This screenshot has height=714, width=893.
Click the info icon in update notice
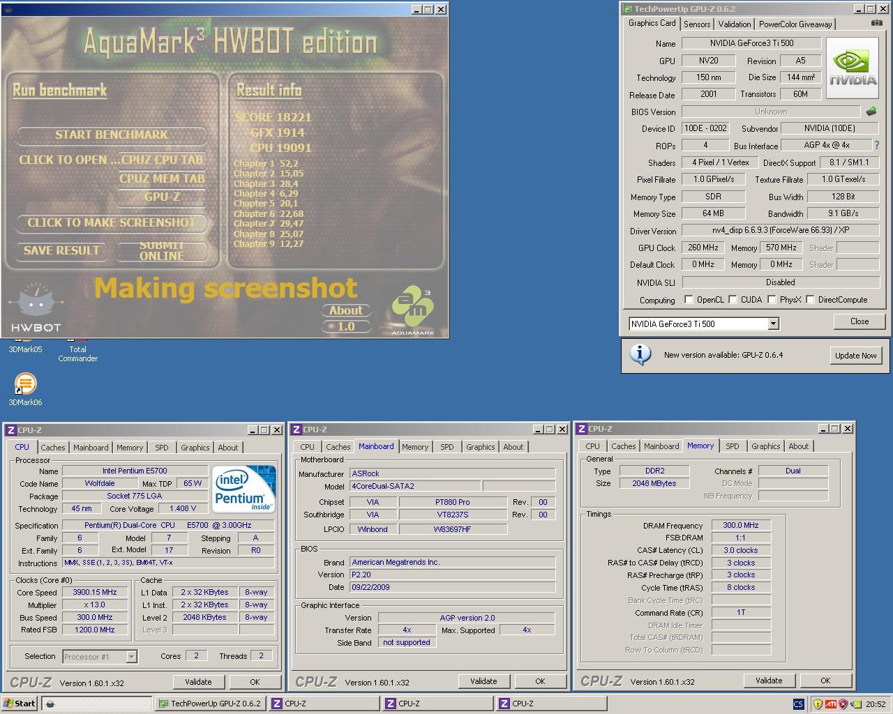(640, 354)
